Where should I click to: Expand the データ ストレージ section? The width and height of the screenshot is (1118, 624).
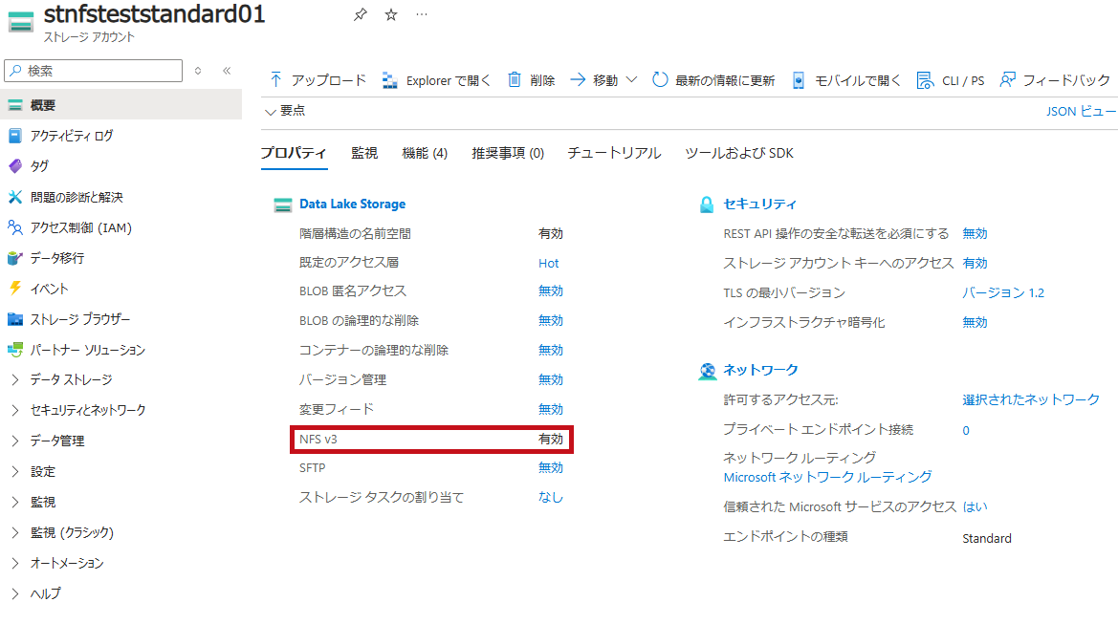pyautogui.click(x=63, y=379)
